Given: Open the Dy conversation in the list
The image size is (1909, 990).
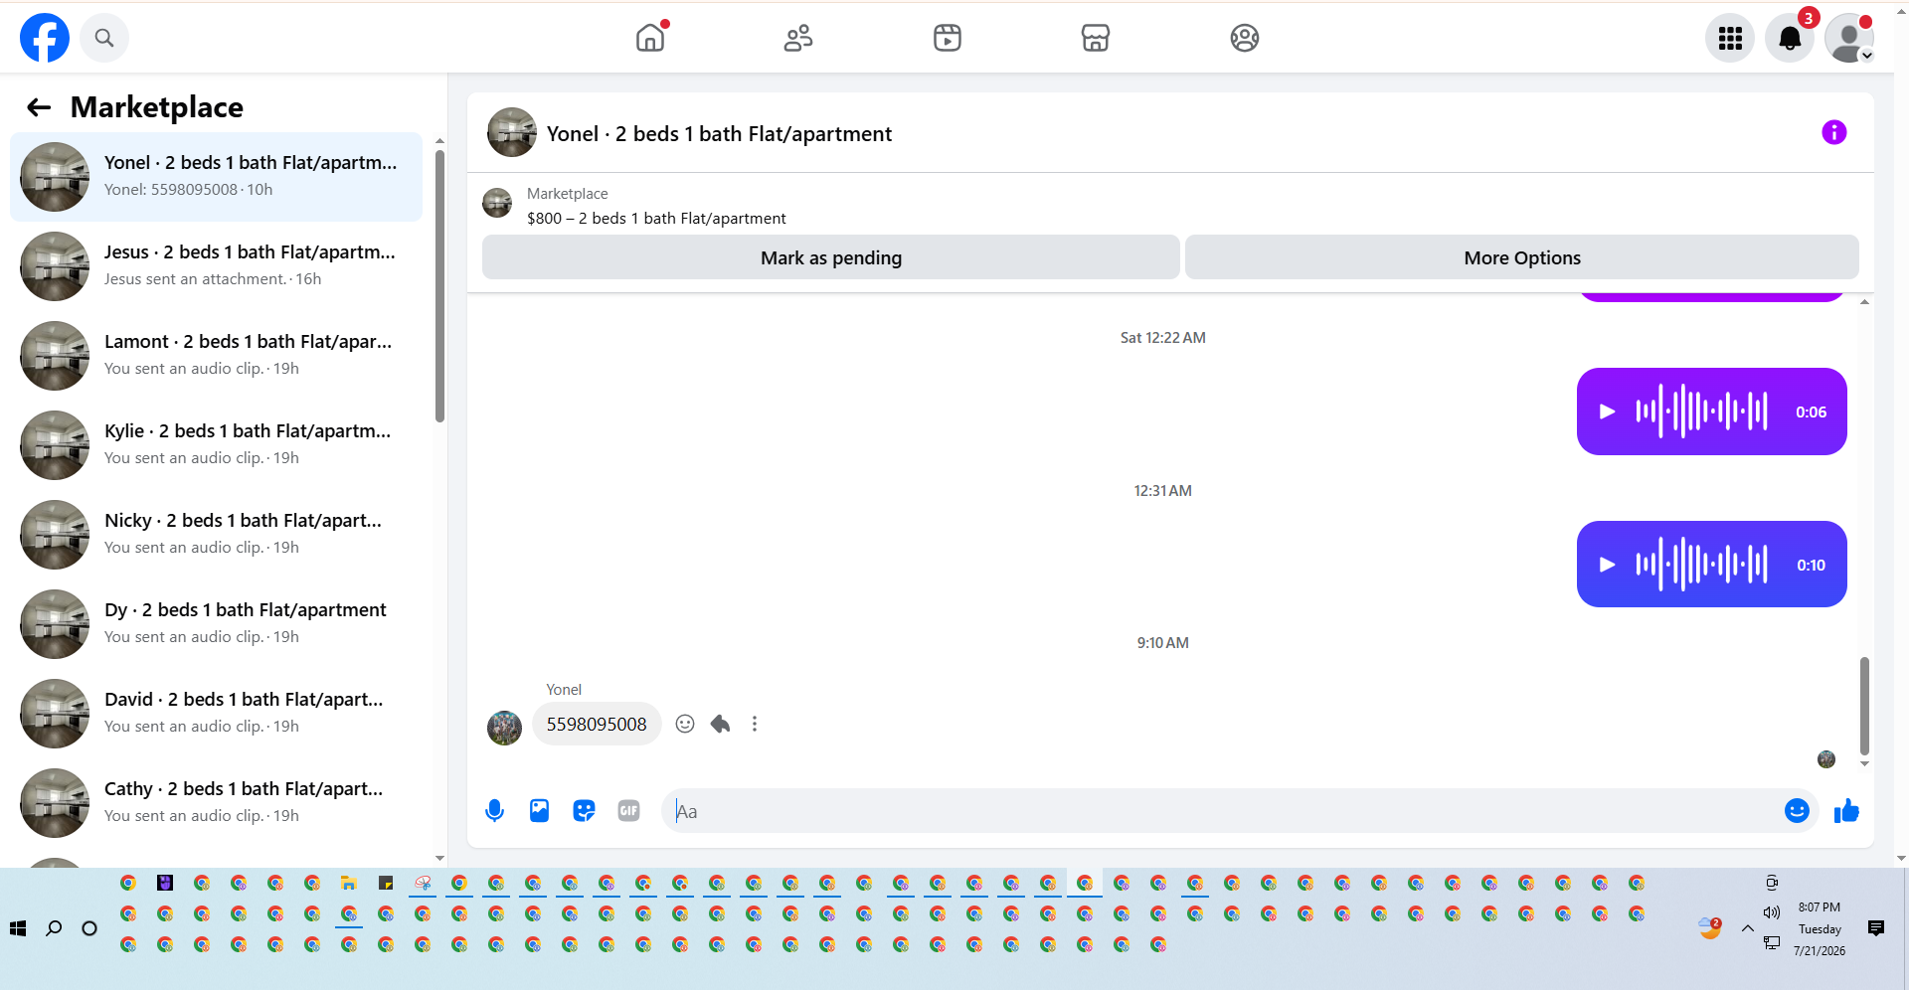Looking at the screenshot, I should [x=216, y=624].
